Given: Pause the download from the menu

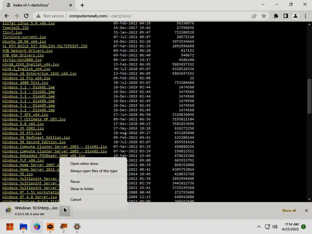Looking at the screenshot, I should click(93, 182).
